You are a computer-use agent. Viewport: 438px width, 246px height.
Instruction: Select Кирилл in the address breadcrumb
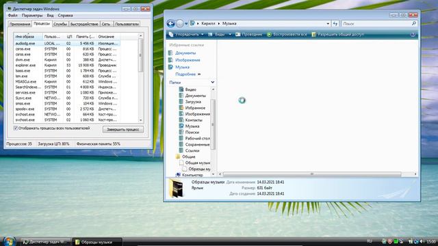point(208,24)
